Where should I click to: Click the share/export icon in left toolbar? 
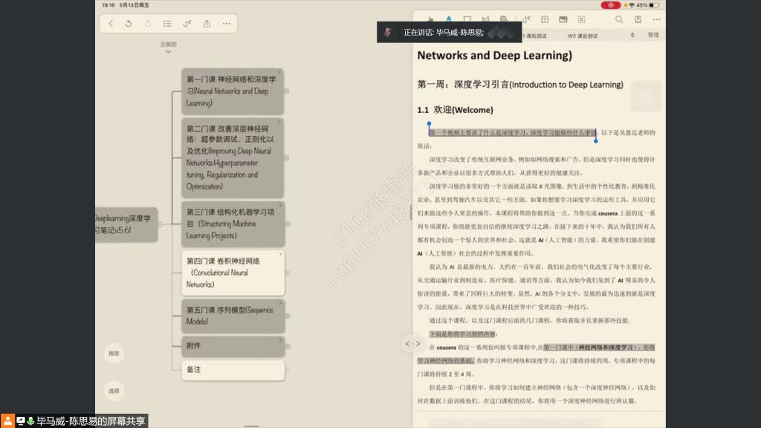click(x=207, y=24)
